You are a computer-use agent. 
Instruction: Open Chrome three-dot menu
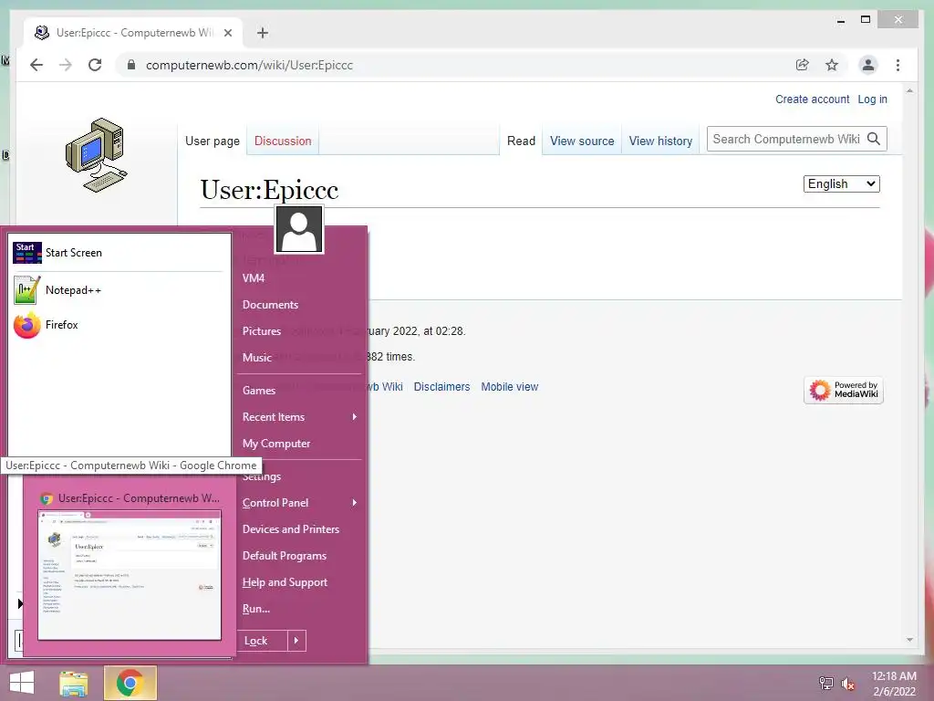point(898,65)
